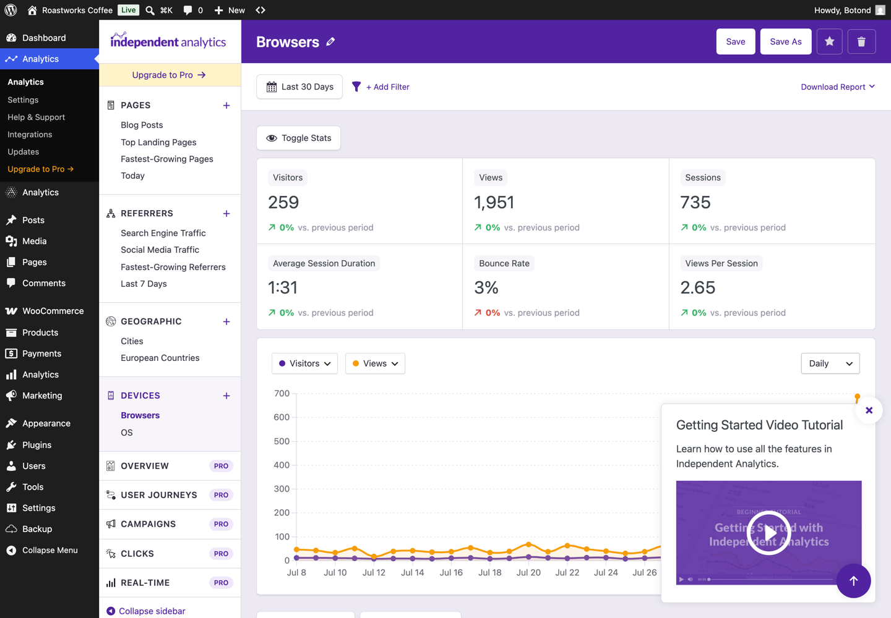Screen dimensions: 891x618
Task: Add a new Pages report with plus icon
Action: point(226,106)
